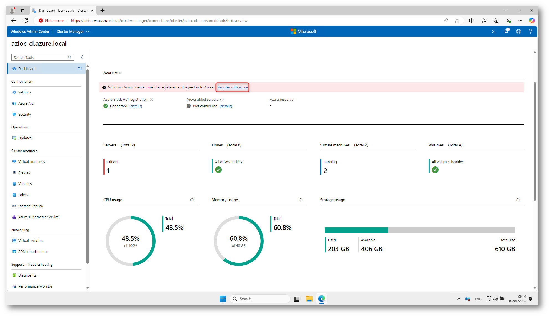
Task: Open the settings gear in header
Action: (518, 31)
